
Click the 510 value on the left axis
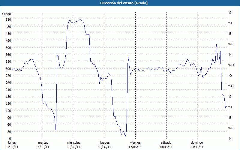(8, 19)
